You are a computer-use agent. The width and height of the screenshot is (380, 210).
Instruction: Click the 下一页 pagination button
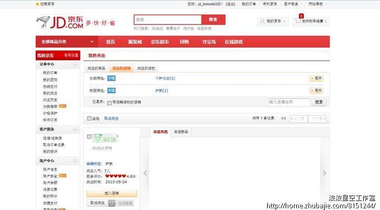click(x=317, y=119)
